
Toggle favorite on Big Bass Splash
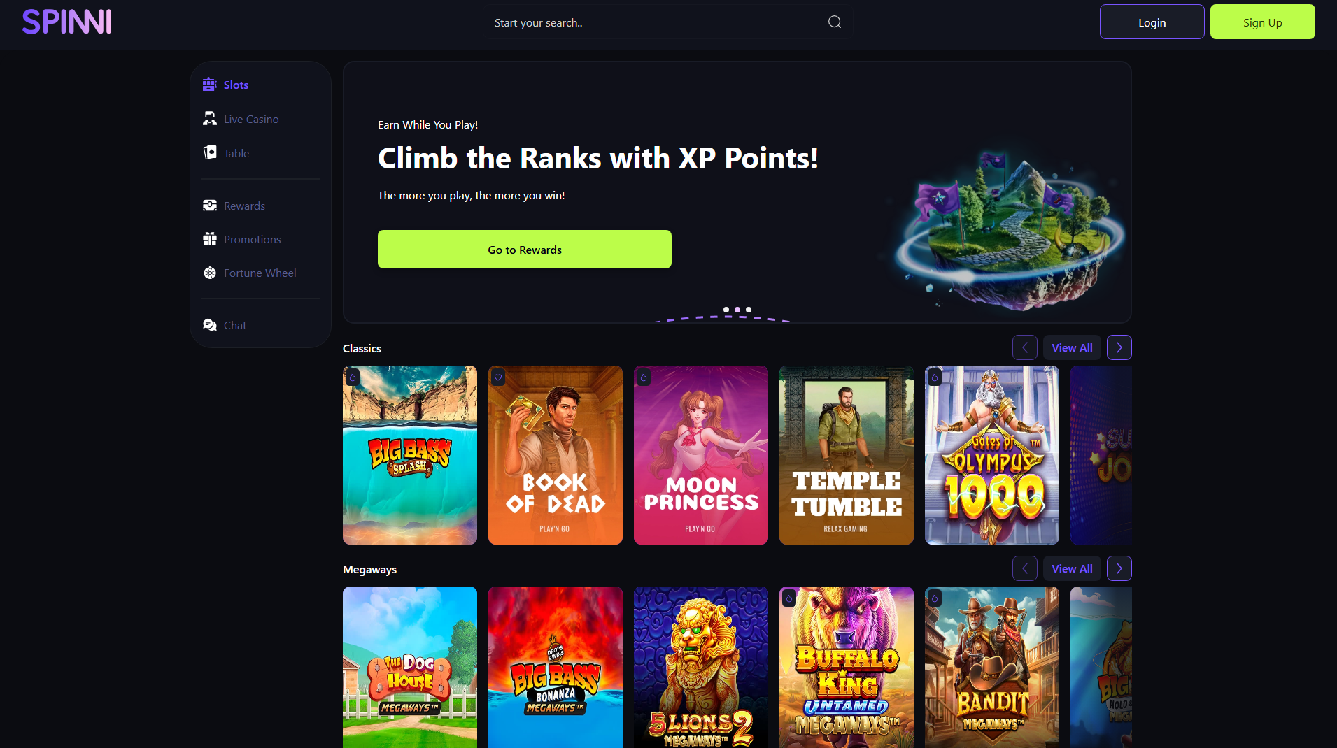coord(353,377)
